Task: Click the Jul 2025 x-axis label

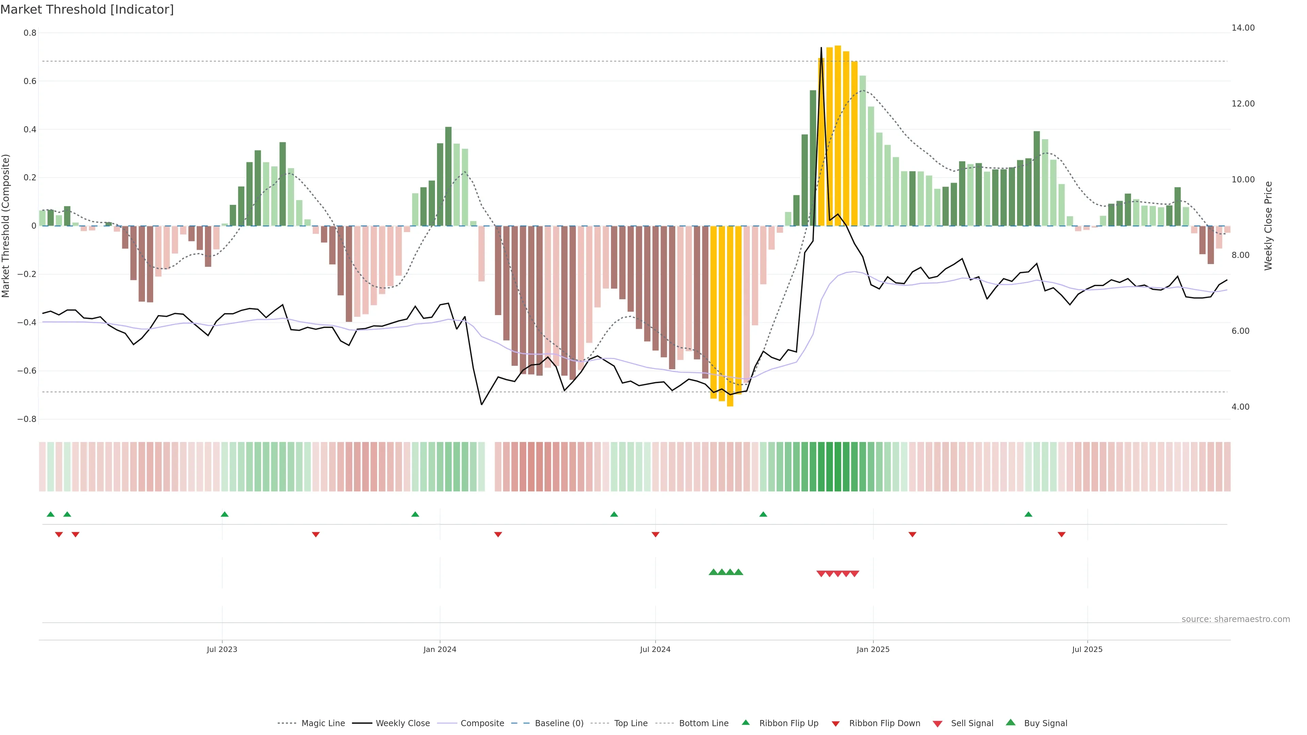Action: click(1087, 649)
